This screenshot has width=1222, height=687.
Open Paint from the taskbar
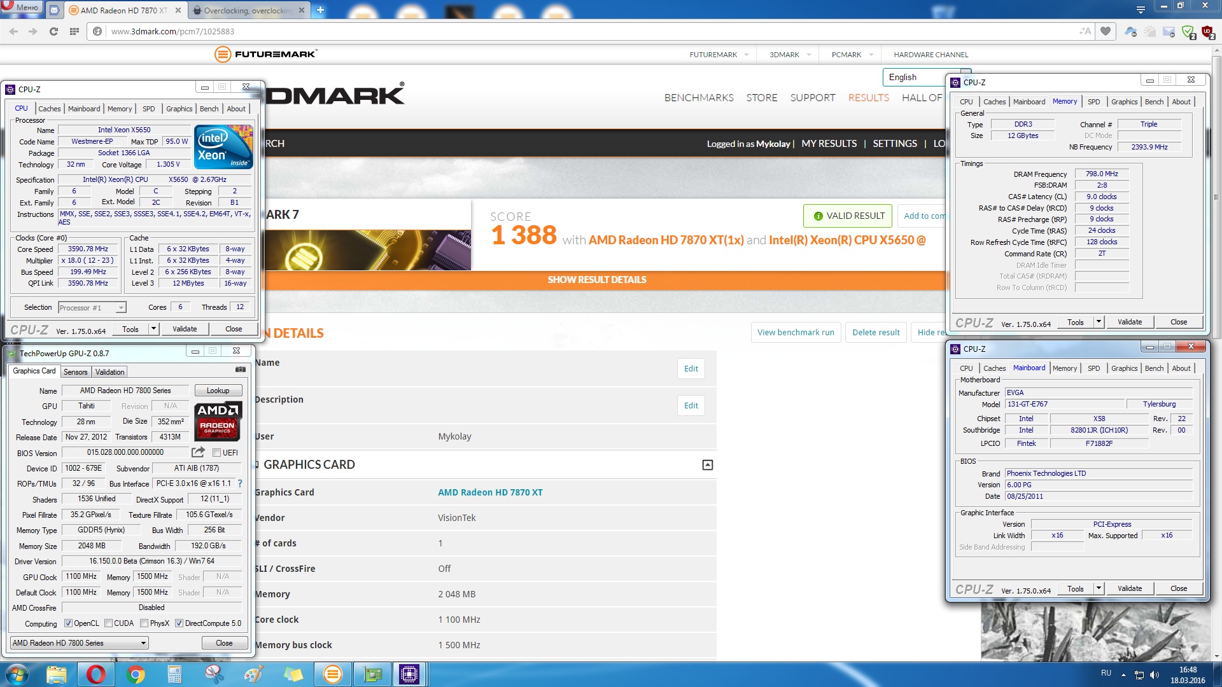(x=253, y=674)
